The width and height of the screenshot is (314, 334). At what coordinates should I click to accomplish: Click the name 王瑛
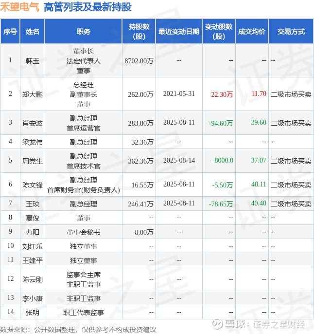32,204
